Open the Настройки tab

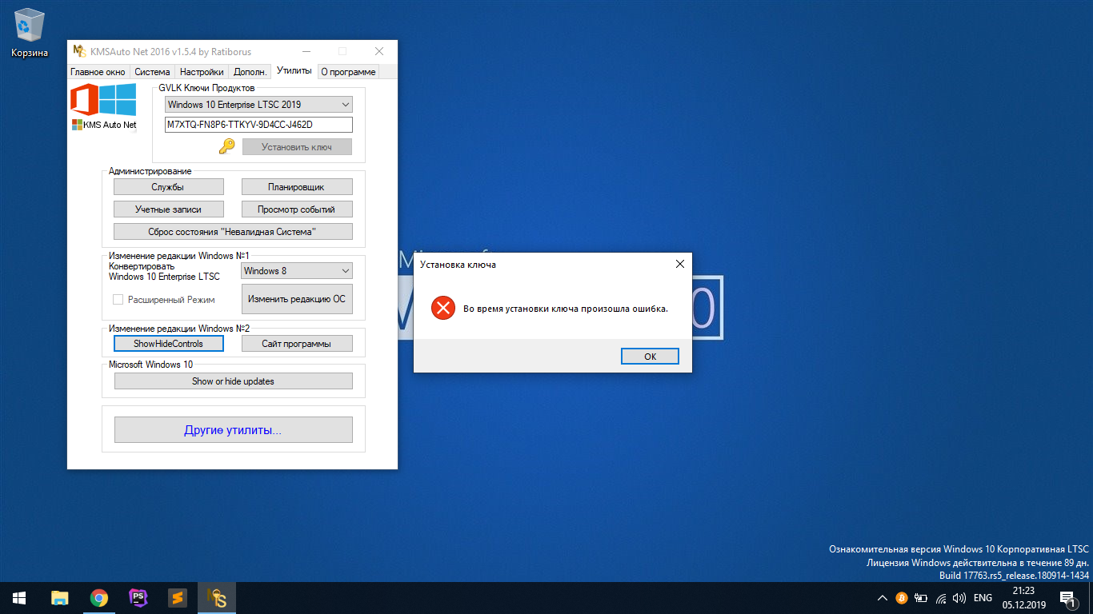click(202, 72)
